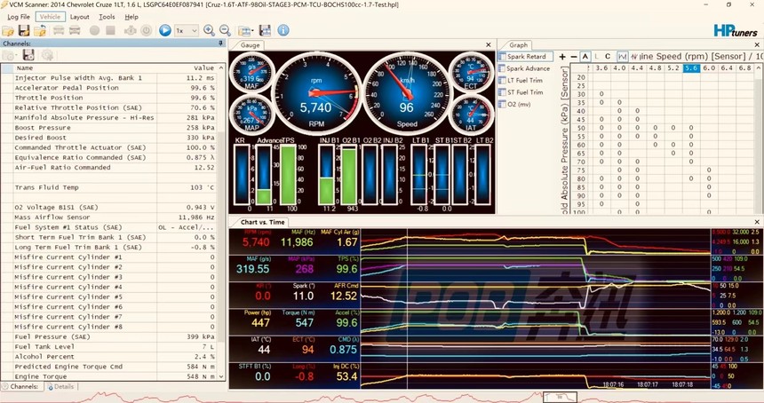The width and height of the screenshot is (764, 403).
Task: Toggle the L mode button in Graph toolbar
Action: (x=597, y=57)
